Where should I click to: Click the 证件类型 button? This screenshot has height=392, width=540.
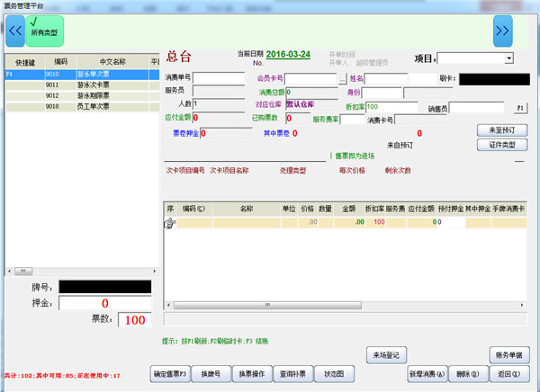click(x=501, y=145)
